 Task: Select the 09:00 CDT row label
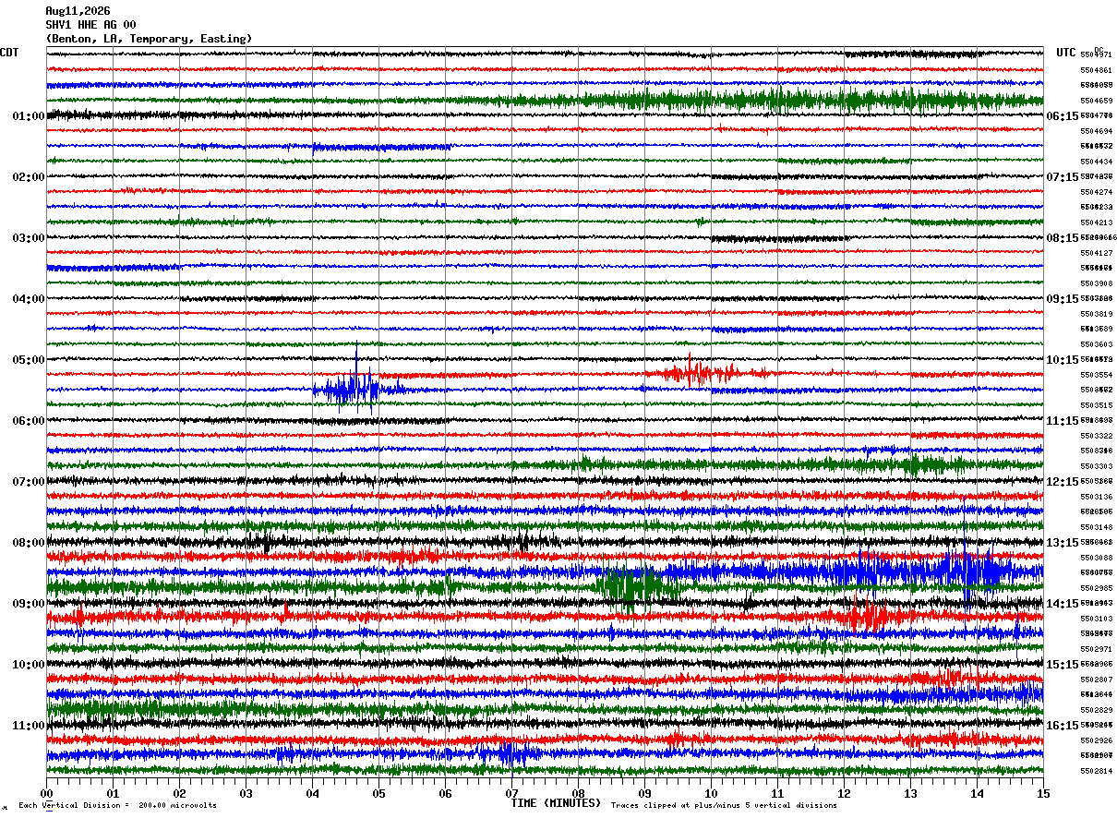29,604
